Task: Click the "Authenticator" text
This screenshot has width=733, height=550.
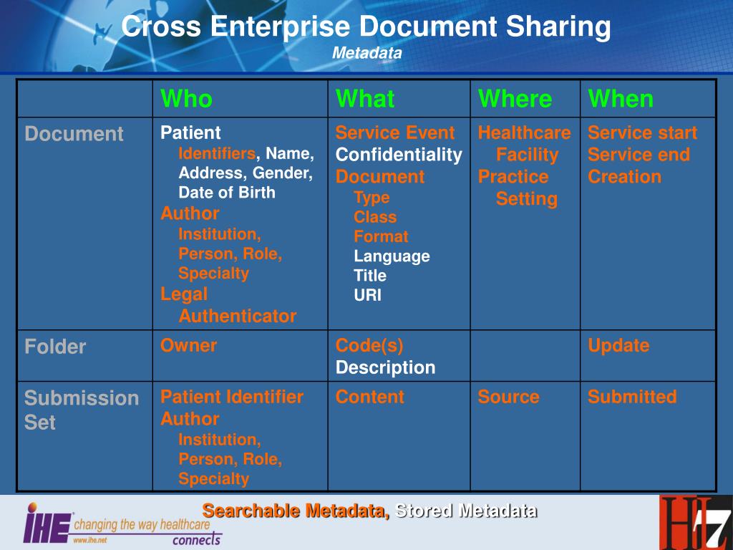Action: [238, 317]
